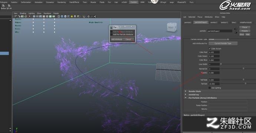Click the Add Attribute button in the dialog
Image resolution: width=256 pixels, height=133 pixels.
(x=117, y=40)
